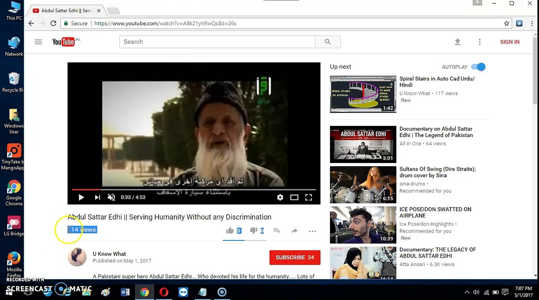
Task: Open YouTube settings three-dot menu
Action: [480, 42]
